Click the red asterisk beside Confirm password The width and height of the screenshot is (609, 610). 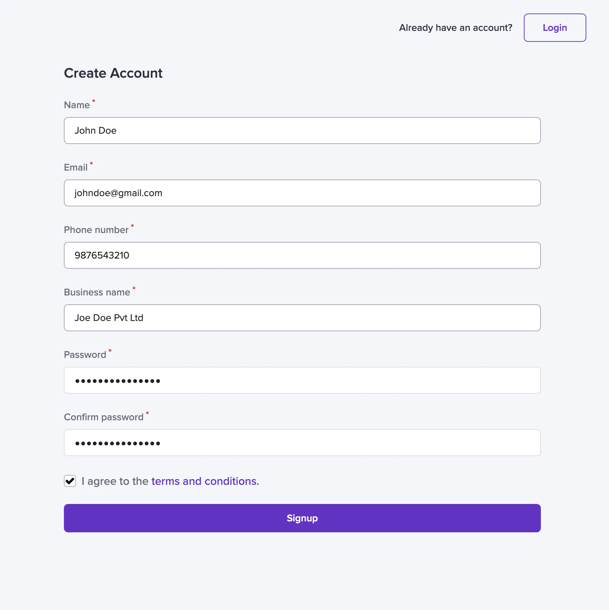(x=147, y=414)
